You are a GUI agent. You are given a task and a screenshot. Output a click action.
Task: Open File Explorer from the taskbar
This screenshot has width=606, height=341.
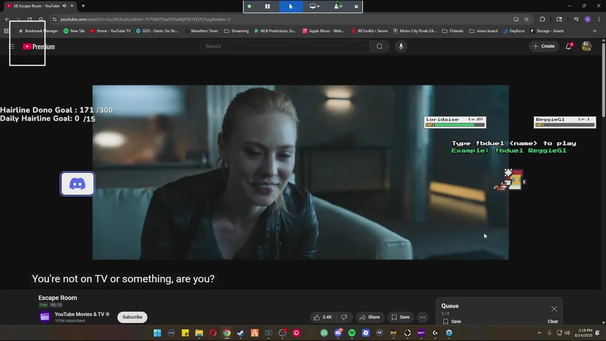199,333
